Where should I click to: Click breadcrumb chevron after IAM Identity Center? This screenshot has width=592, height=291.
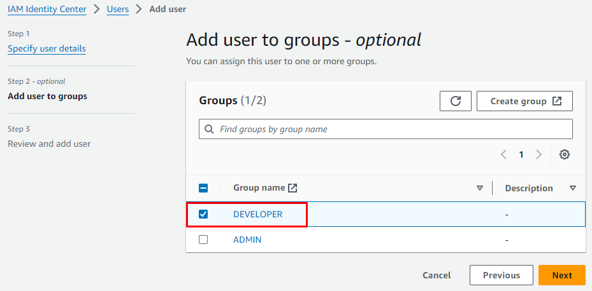tap(96, 10)
